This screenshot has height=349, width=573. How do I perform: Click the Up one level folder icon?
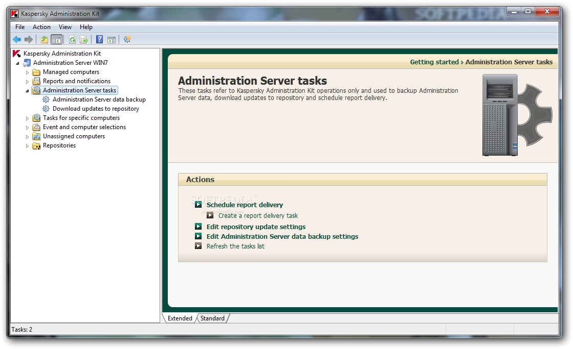45,39
